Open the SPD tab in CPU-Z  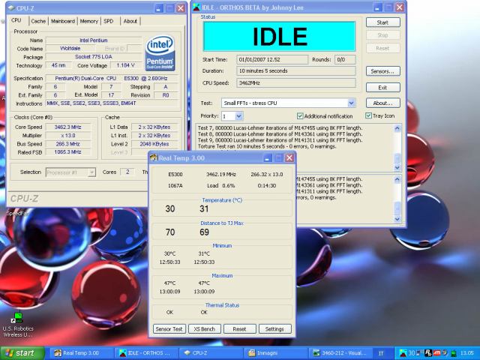click(109, 21)
